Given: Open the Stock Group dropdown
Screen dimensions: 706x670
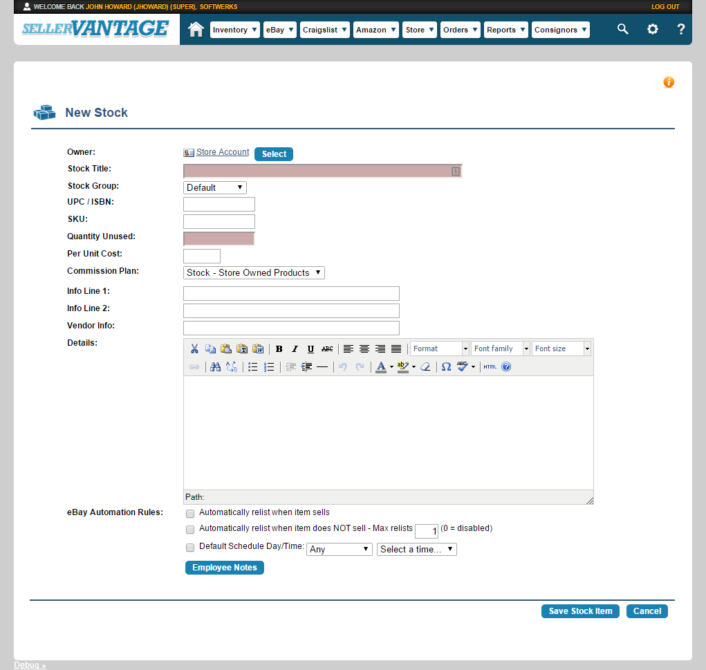Looking at the screenshot, I should [x=215, y=187].
